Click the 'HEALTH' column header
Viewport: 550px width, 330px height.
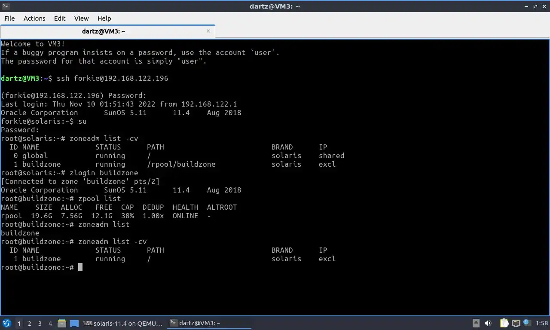click(186, 207)
